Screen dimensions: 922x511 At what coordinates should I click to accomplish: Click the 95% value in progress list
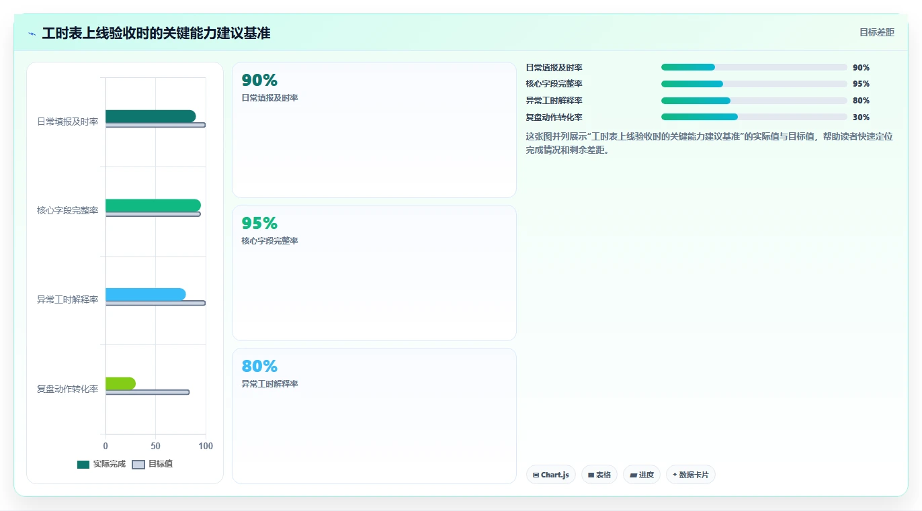(861, 84)
